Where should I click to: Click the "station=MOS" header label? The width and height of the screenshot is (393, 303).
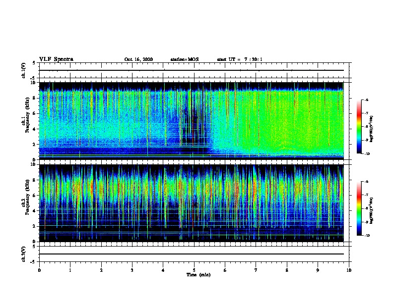click(x=185, y=59)
